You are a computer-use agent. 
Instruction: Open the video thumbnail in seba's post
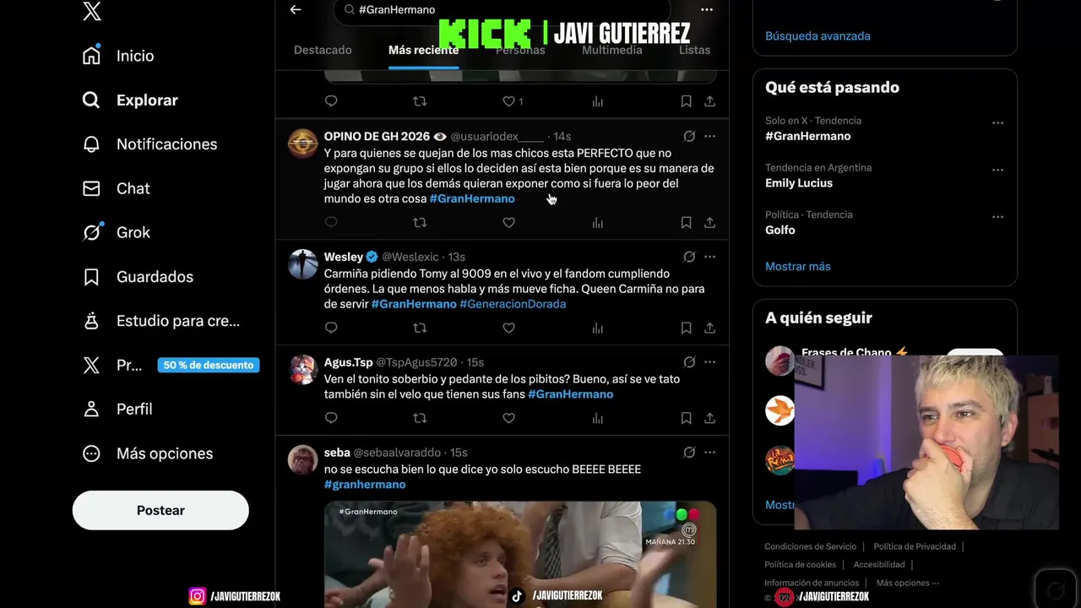click(x=520, y=554)
